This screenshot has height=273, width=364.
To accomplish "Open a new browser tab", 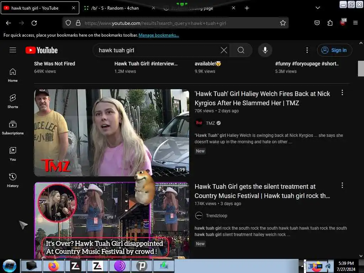I will (x=247, y=8).
